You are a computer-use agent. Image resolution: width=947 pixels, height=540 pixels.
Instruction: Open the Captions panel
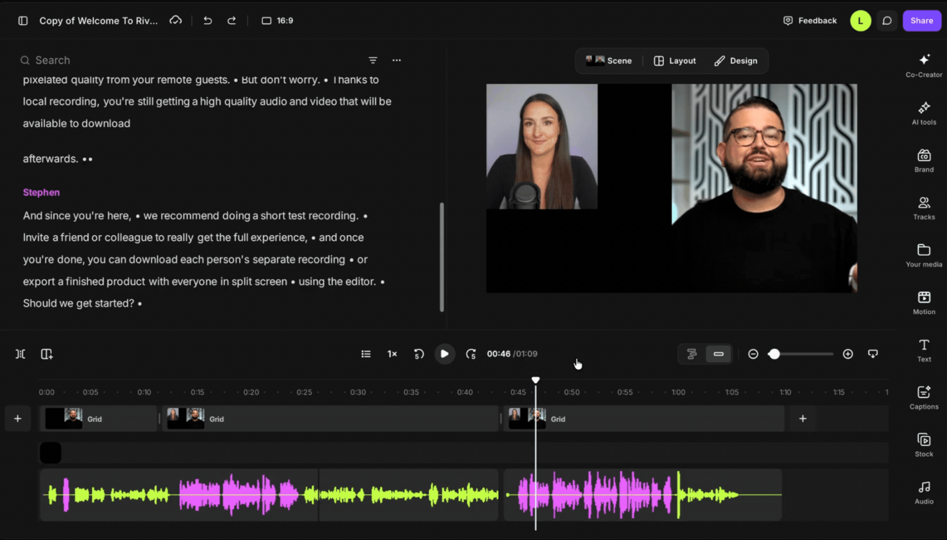[924, 398]
